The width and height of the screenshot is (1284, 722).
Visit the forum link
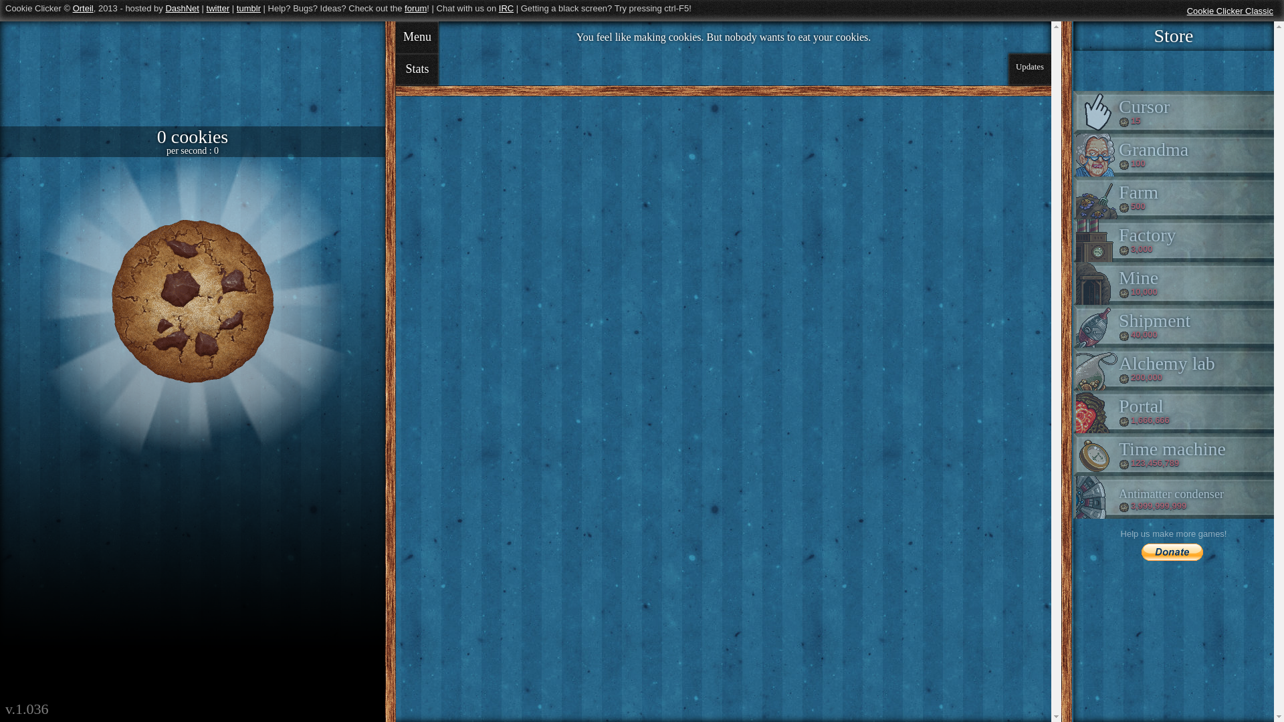click(415, 9)
